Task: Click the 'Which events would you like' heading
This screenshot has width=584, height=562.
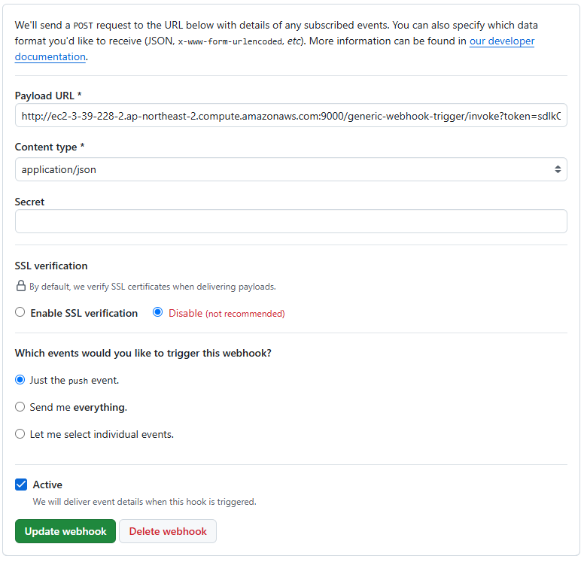Action: [x=143, y=353]
